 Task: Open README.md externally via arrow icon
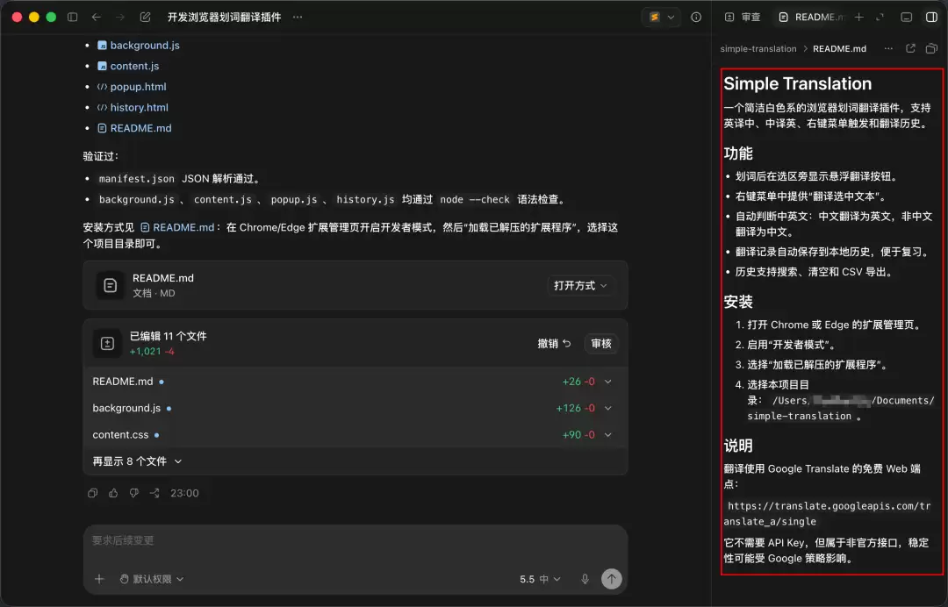[910, 48]
